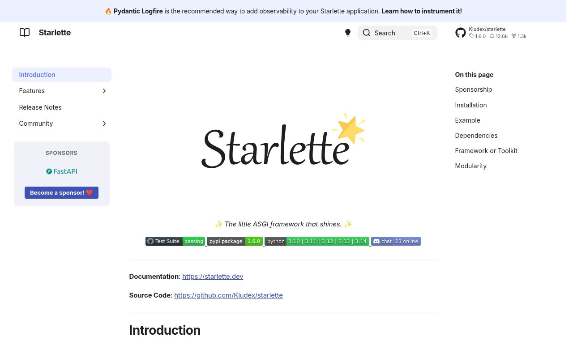
Task: Click the book logo icon beside Starlette
Action: point(25,33)
